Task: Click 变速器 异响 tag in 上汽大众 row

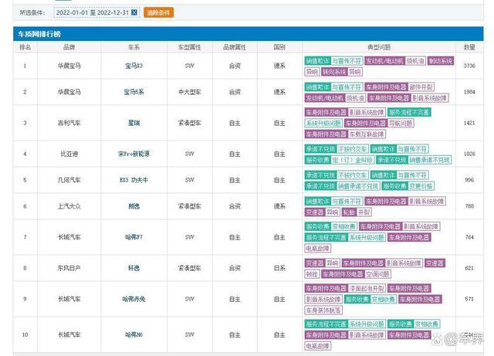Action: click(x=322, y=212)
